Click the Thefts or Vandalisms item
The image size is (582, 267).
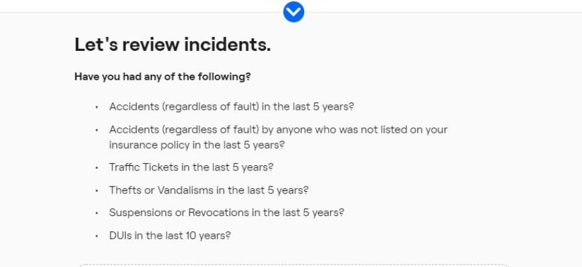pyautogui.click(x=208, y=190)
